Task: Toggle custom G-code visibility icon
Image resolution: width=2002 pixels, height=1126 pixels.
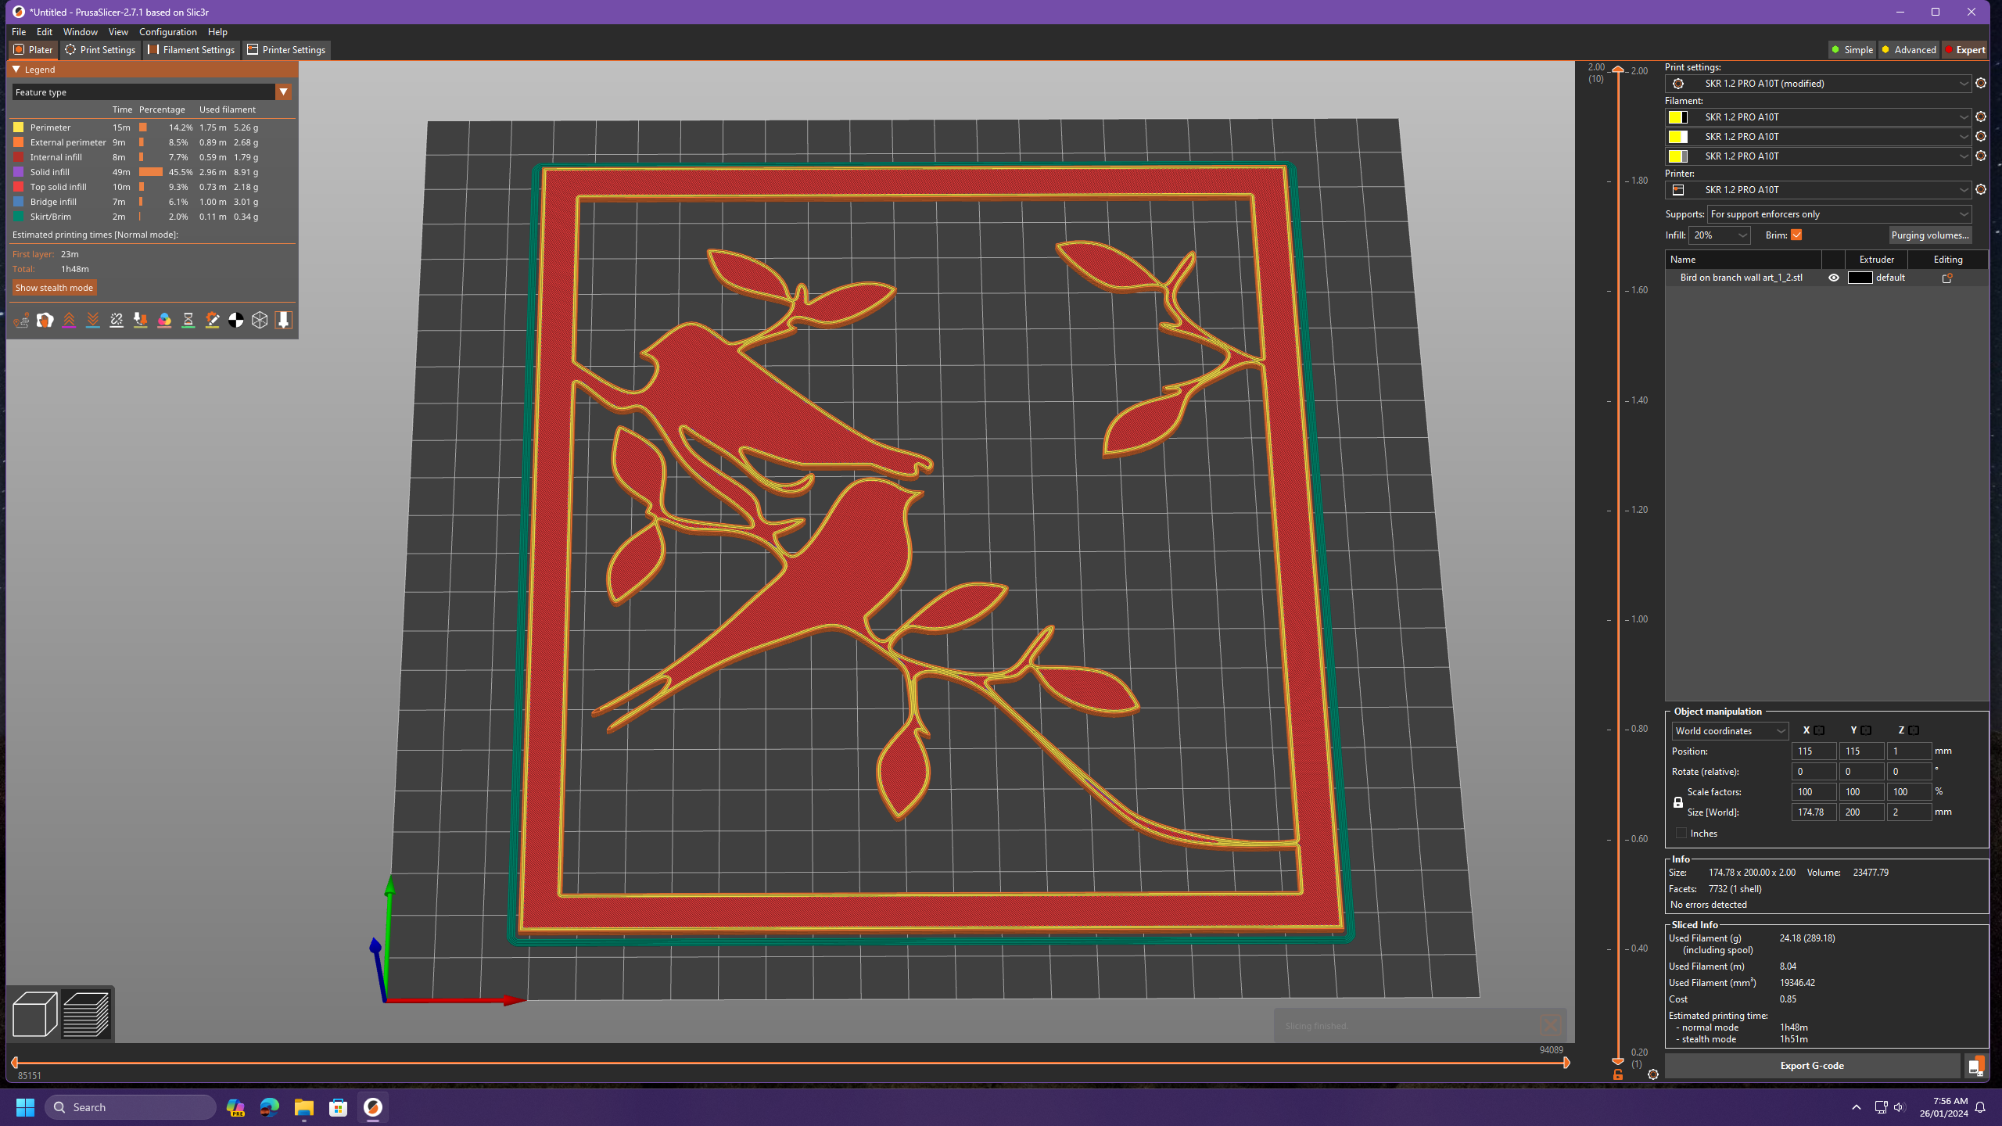Action: coord(212,320)
